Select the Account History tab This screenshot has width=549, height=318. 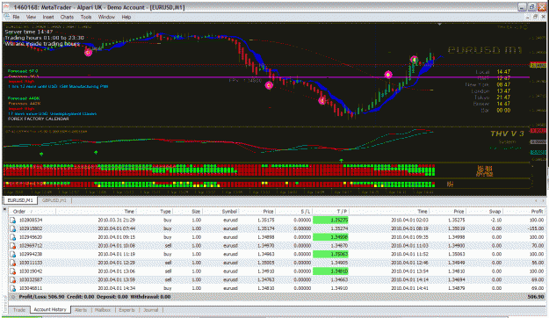click(50, 309)
